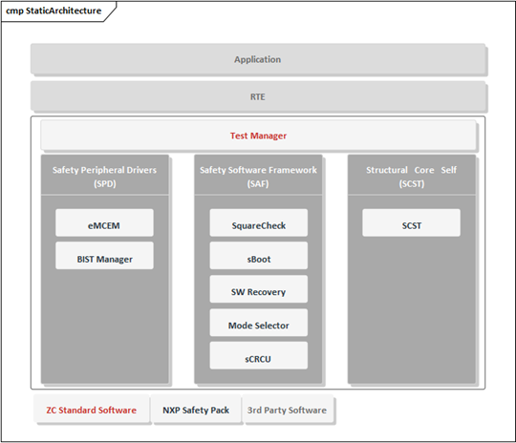Select the Application layer block

click(258, 59)
